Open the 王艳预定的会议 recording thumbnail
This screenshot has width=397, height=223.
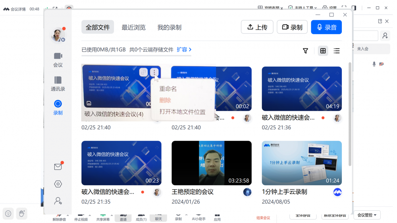tap(212, 163)
